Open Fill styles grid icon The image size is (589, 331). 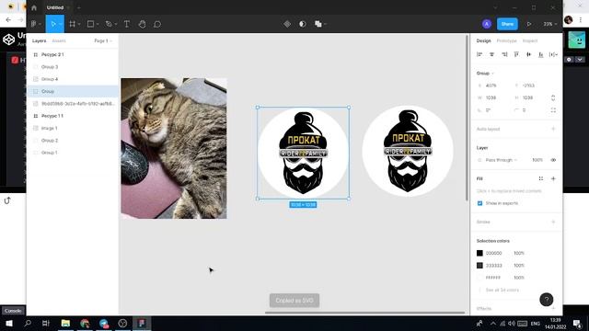click(x=541, y=178)
